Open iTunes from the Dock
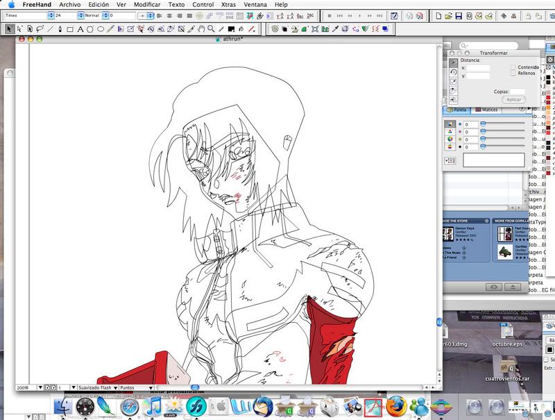 click(x=152, y=407)
